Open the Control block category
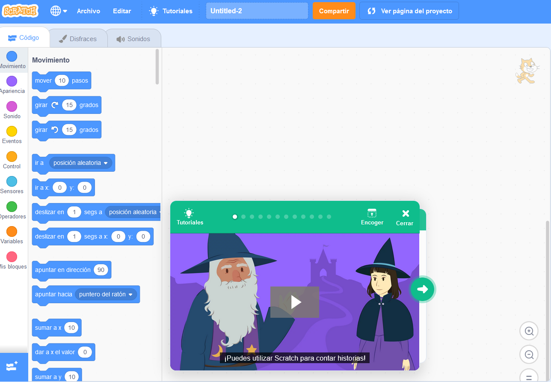 [x=13, y=159]
